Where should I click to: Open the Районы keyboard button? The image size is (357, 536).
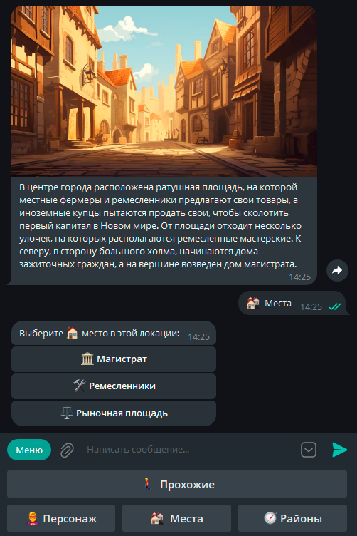click(292, 518)
